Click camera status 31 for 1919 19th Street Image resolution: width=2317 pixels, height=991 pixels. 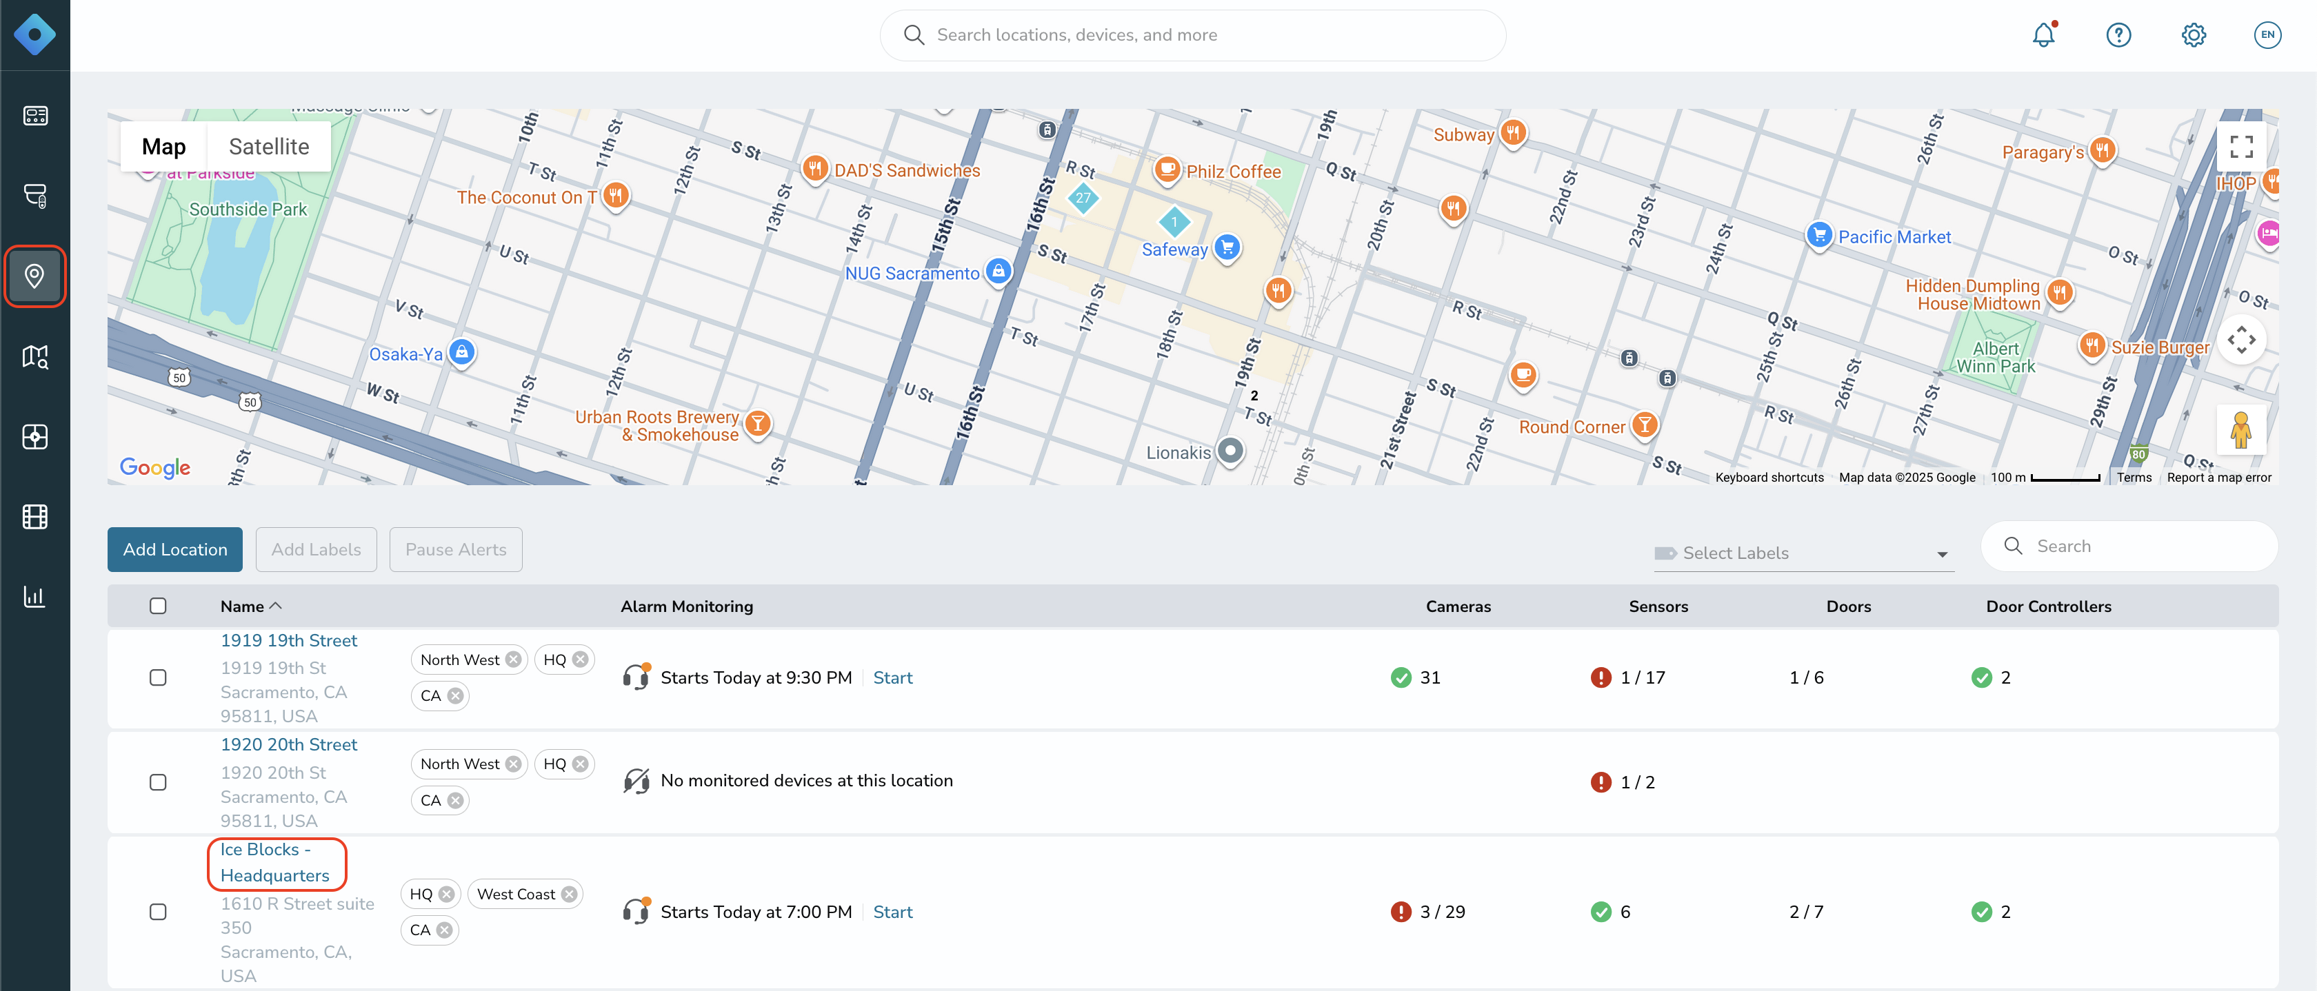pyautogui.click(x=1415, y=677)
